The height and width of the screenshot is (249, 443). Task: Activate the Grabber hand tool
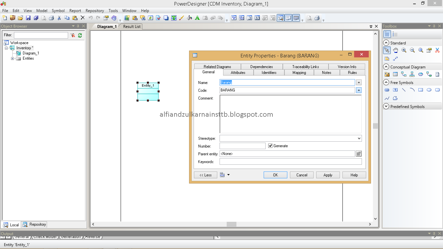(395, 50)
